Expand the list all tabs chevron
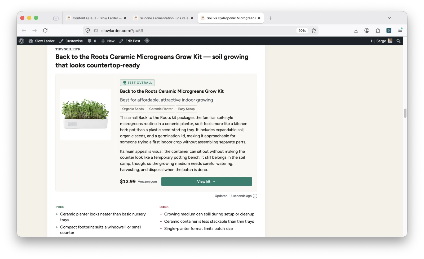Viewport: 424px width, 259px height. tap(389, 18)
